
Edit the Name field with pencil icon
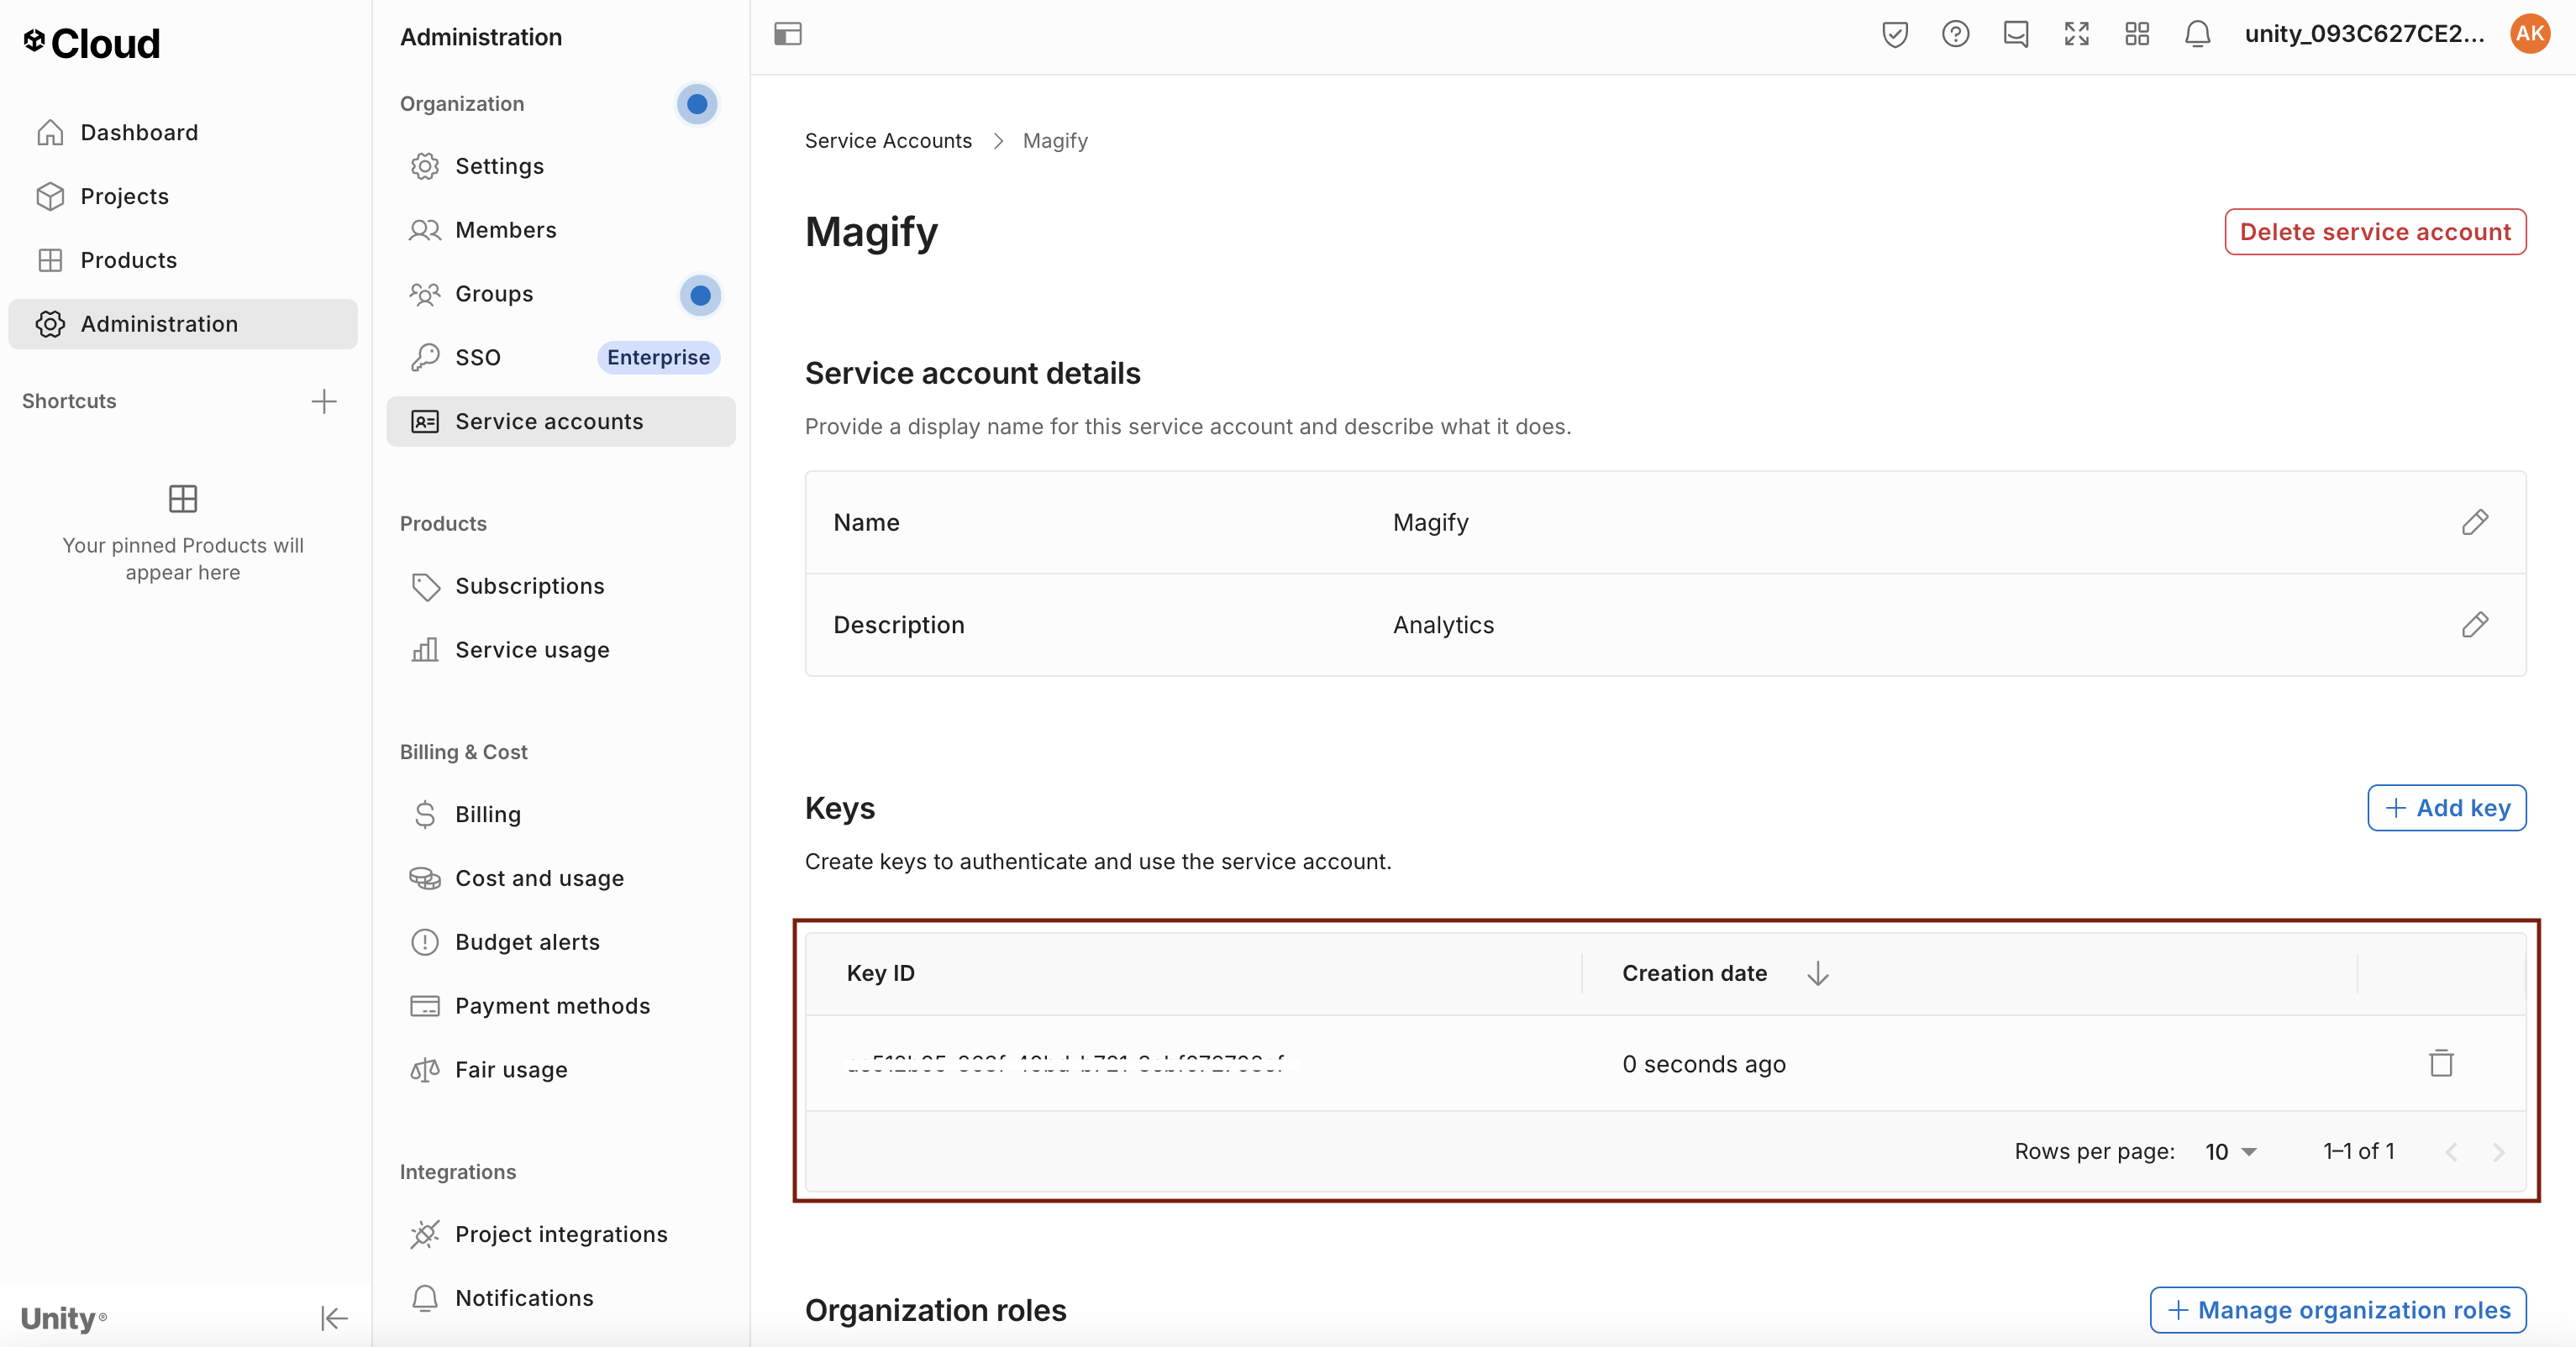tap(2475, 522)
